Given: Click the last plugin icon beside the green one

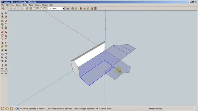Looking at the screenshot, I should (6, 73).
